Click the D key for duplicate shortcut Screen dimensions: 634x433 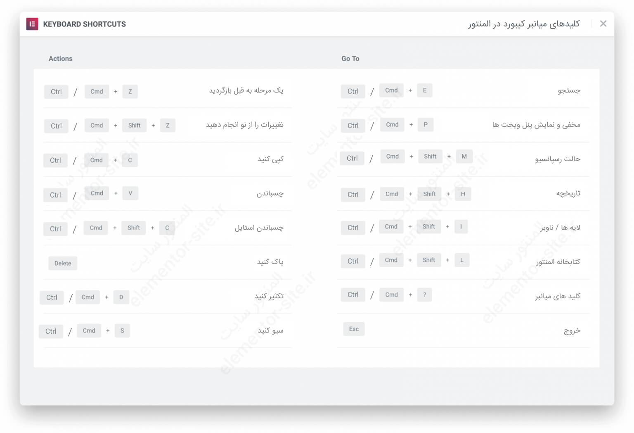tap(121, 297)
